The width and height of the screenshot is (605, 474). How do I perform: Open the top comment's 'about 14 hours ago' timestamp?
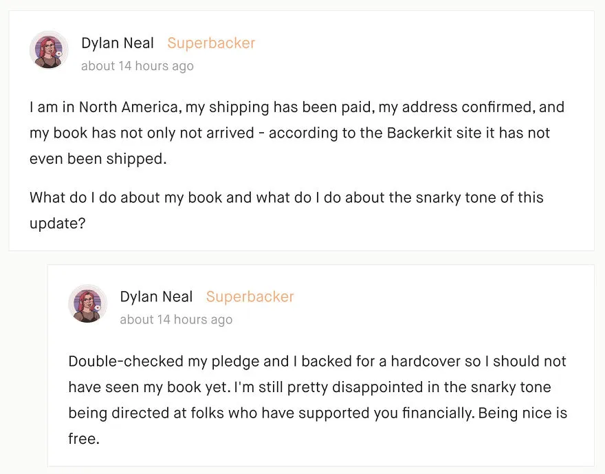[x=137, y=66]
